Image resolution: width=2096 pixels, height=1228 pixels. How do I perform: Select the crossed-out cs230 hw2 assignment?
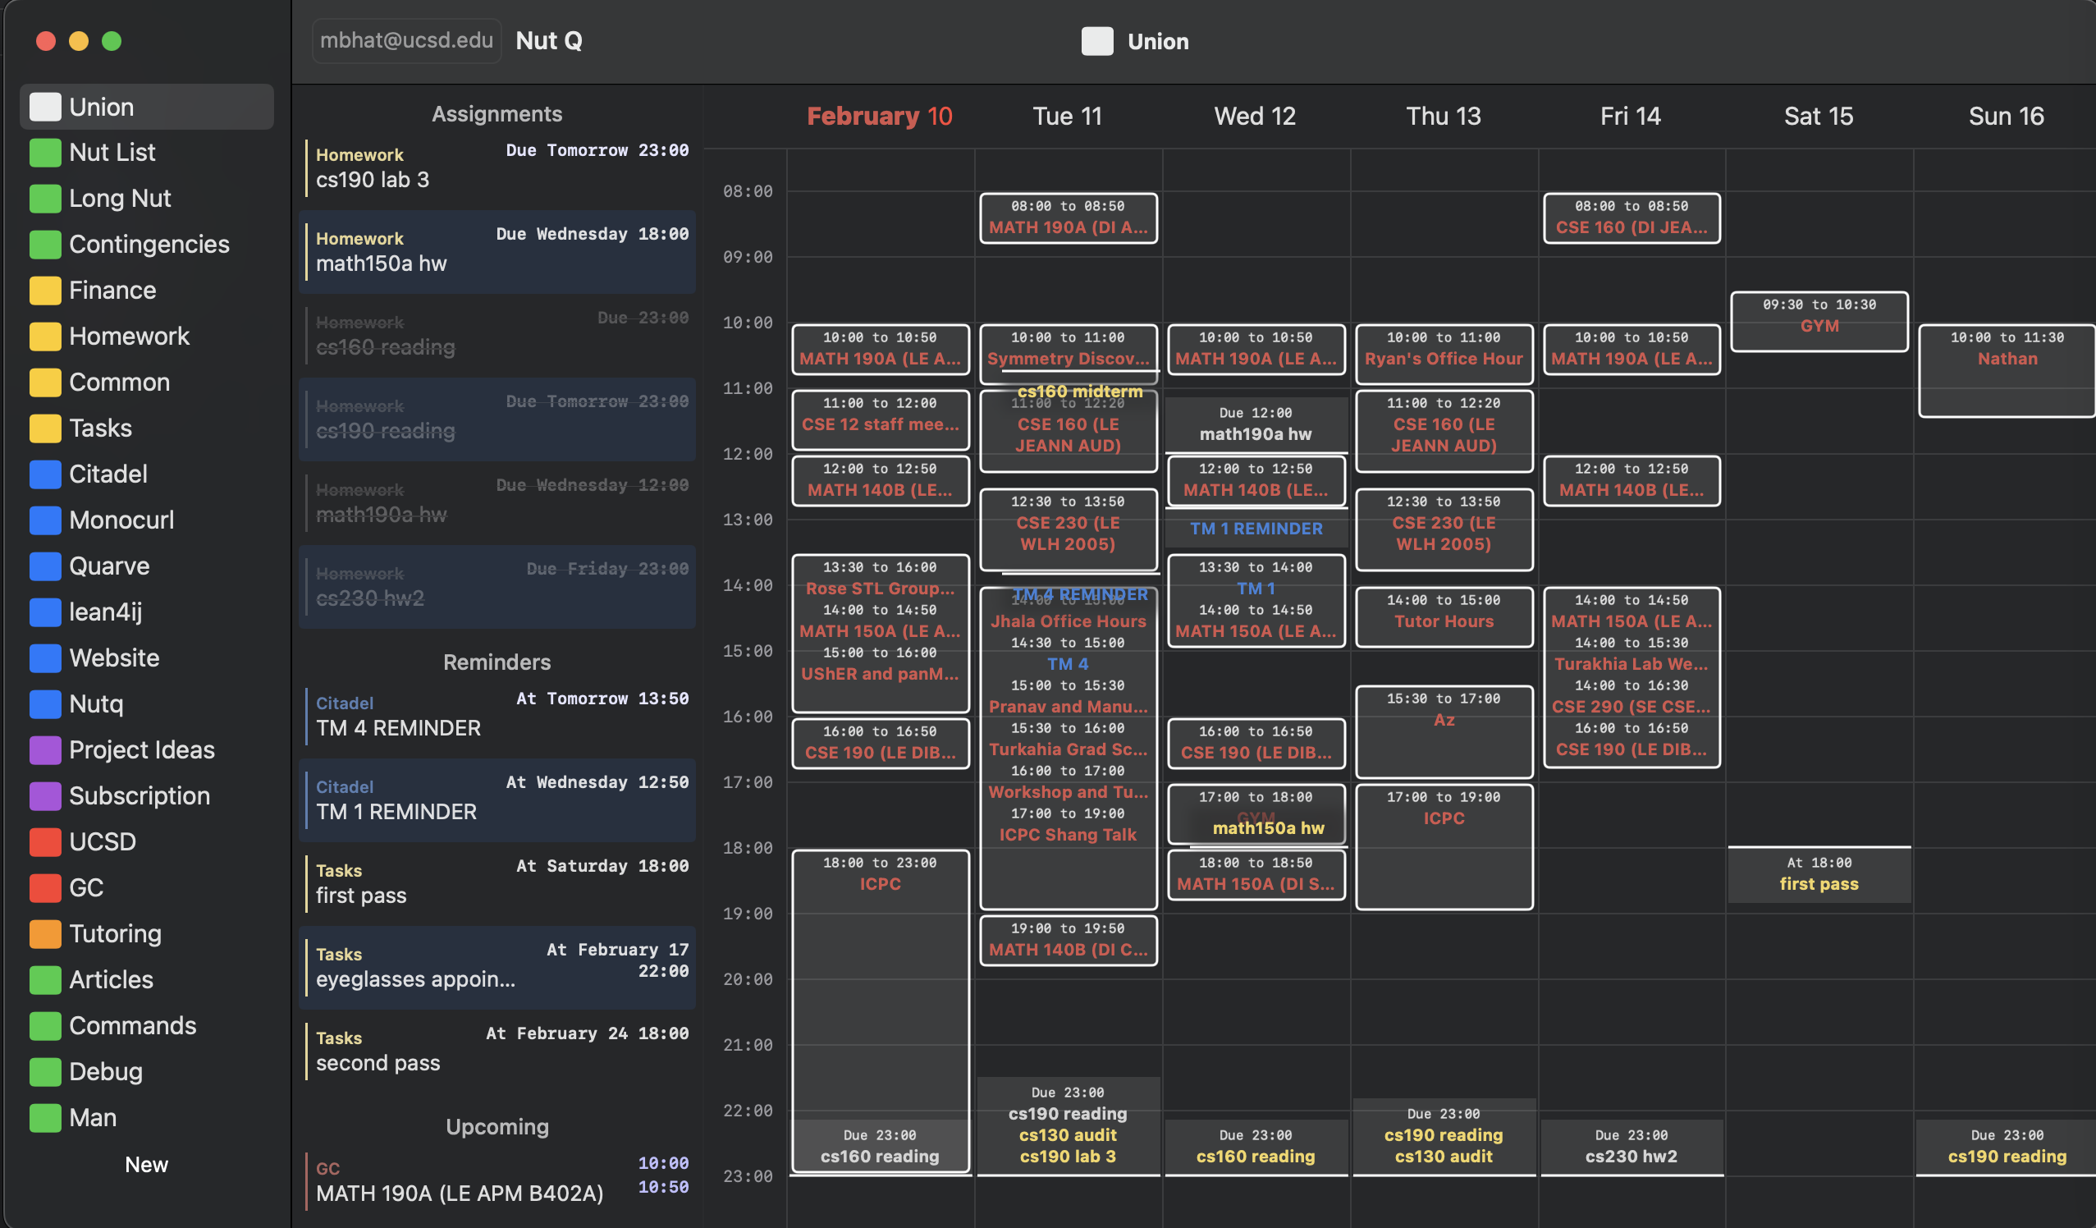click(497, 587)
